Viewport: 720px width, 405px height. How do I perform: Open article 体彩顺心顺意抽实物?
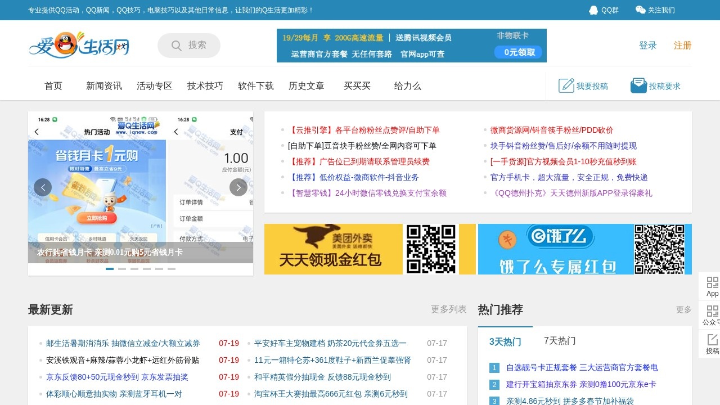click(114, 394)
